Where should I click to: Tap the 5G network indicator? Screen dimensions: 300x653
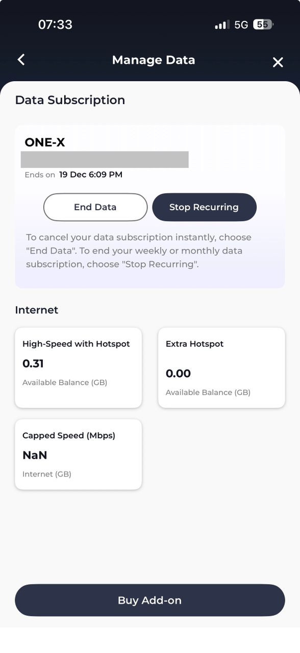point(241,24)
